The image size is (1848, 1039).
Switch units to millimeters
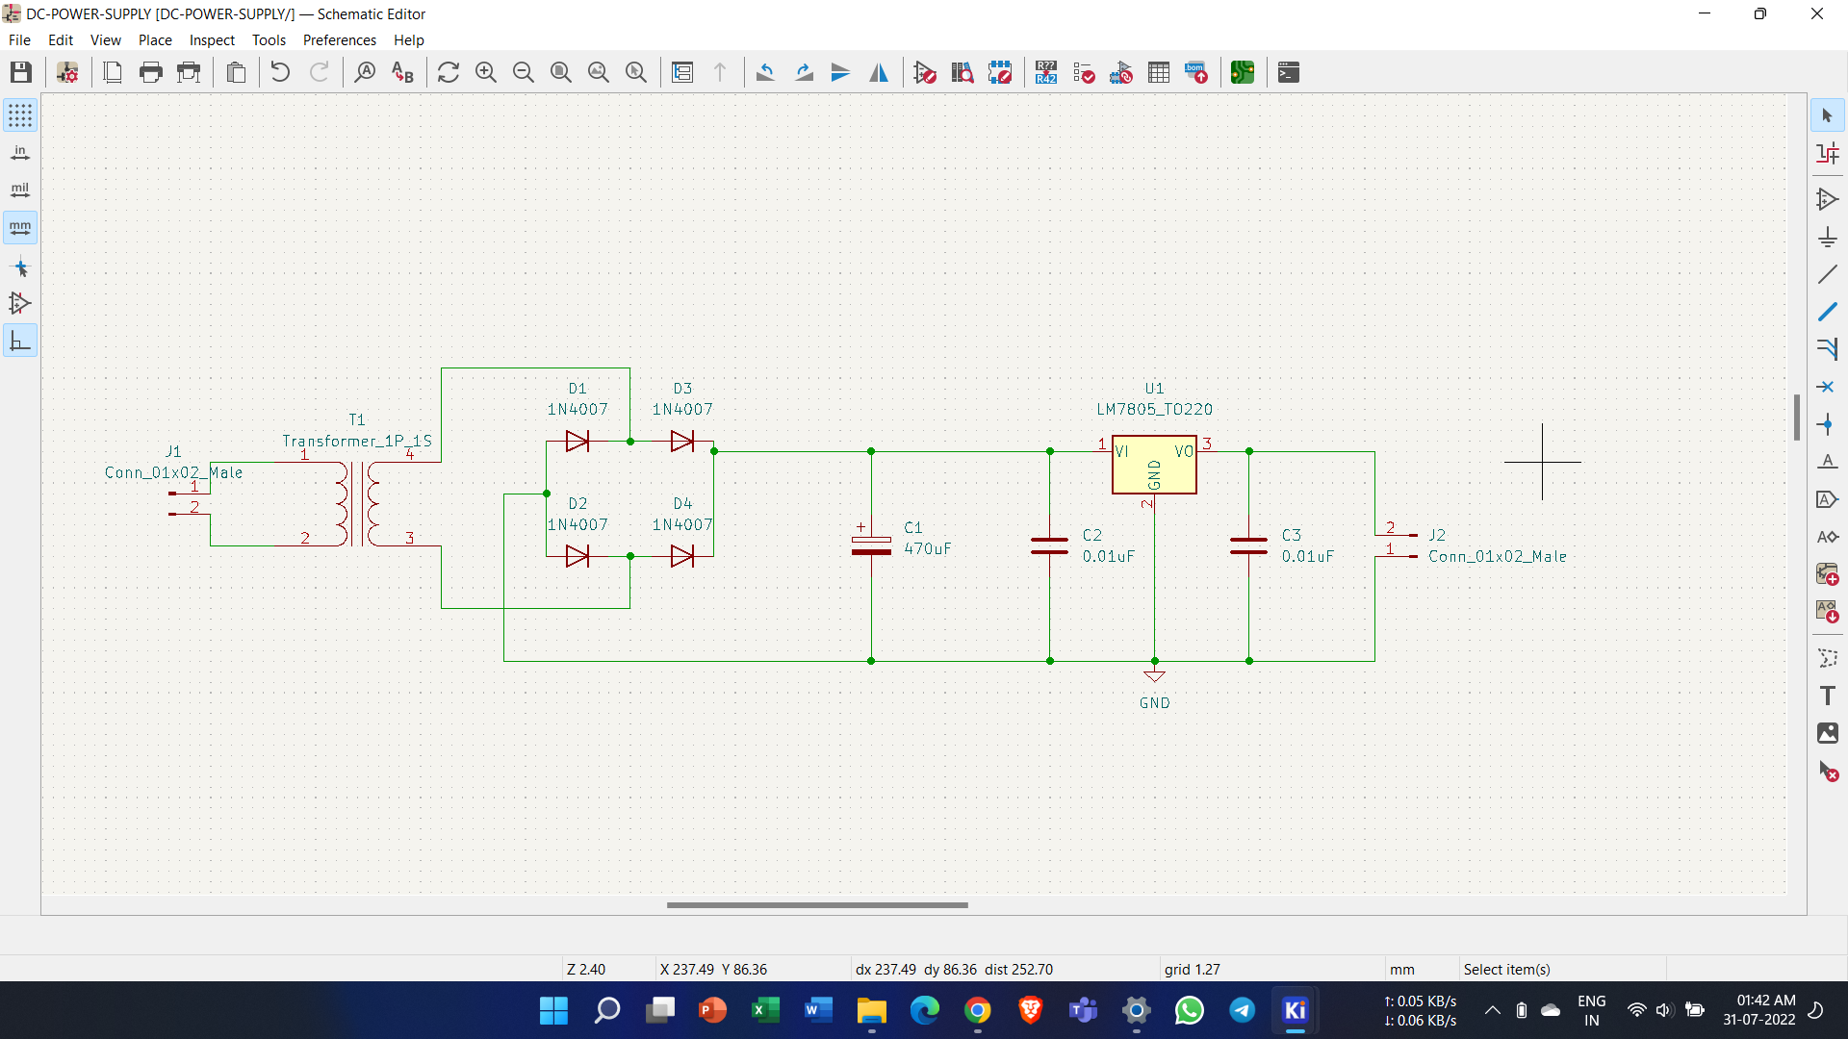(x=19, y=228)
